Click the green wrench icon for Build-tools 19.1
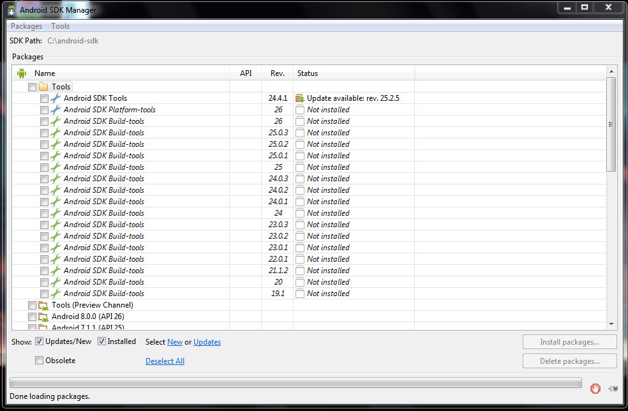The height and width of the screenshot is (411, 628). pos(56,294)
